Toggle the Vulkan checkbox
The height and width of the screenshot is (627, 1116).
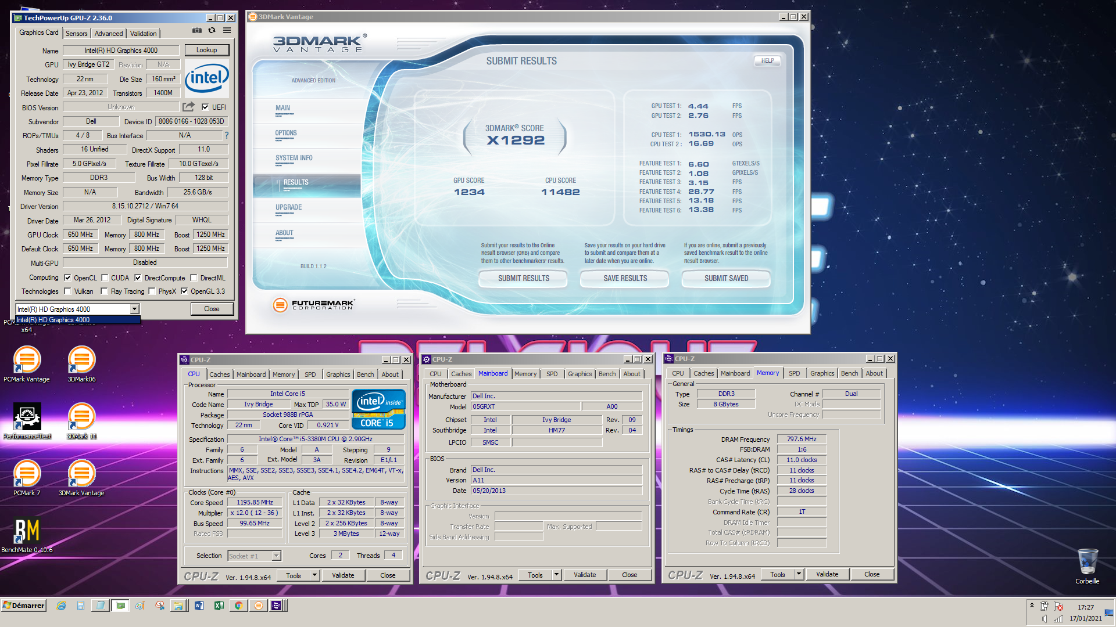(x=67, y=291)
